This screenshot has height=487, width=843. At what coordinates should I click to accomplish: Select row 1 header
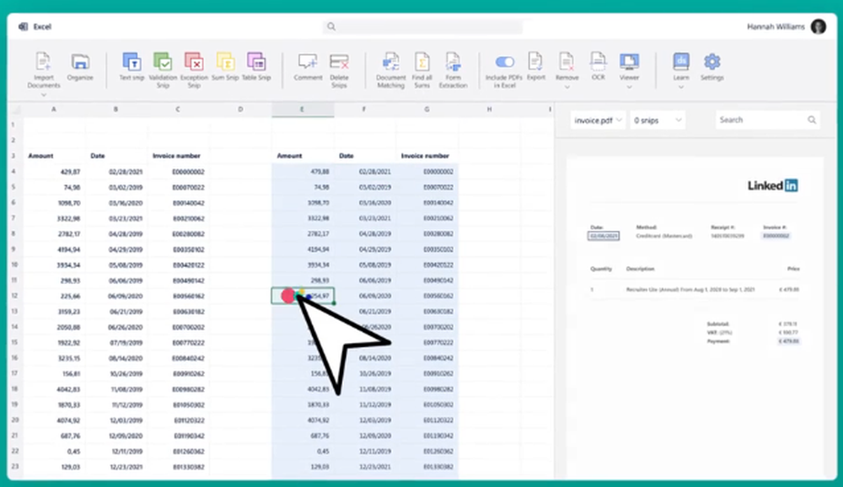point(14,125)
